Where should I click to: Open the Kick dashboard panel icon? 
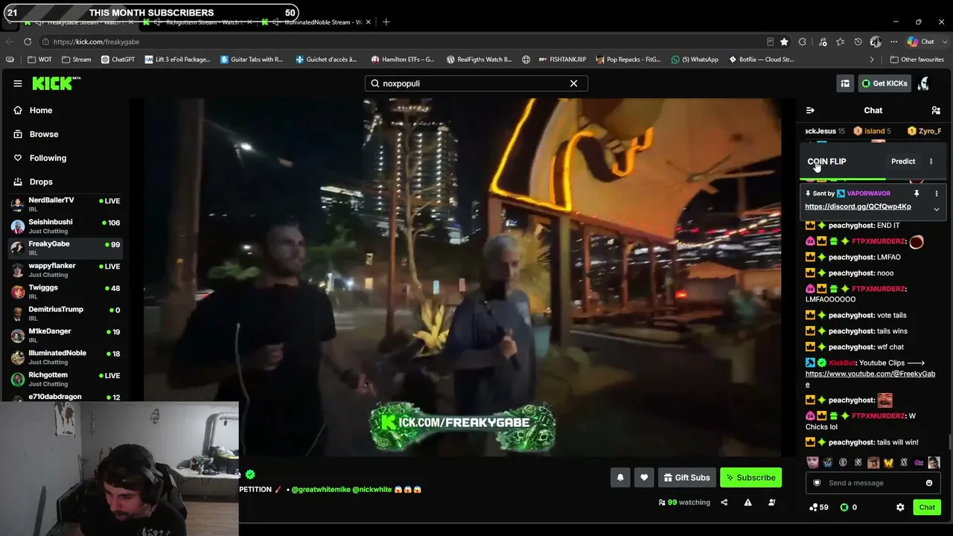click(845, 83)
